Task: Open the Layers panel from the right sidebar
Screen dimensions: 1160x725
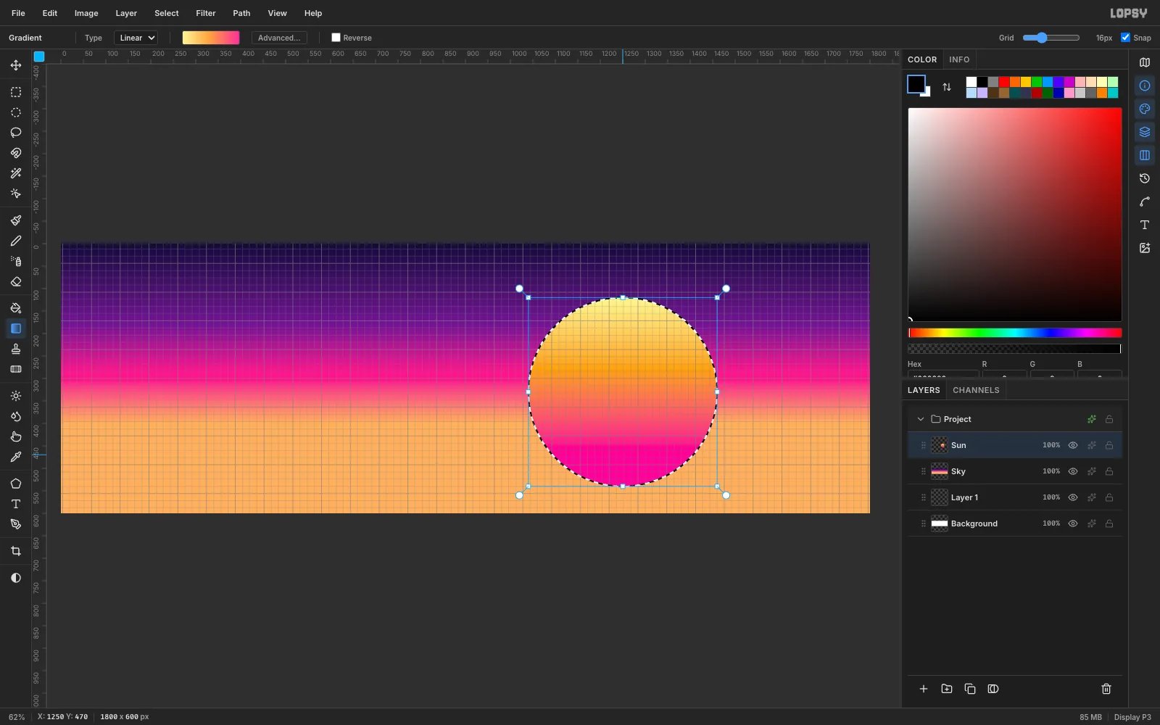Action: pyautogui.click(x=1145, y=132)
